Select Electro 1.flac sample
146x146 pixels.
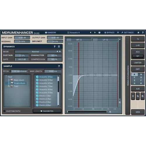tap(45, 96)
